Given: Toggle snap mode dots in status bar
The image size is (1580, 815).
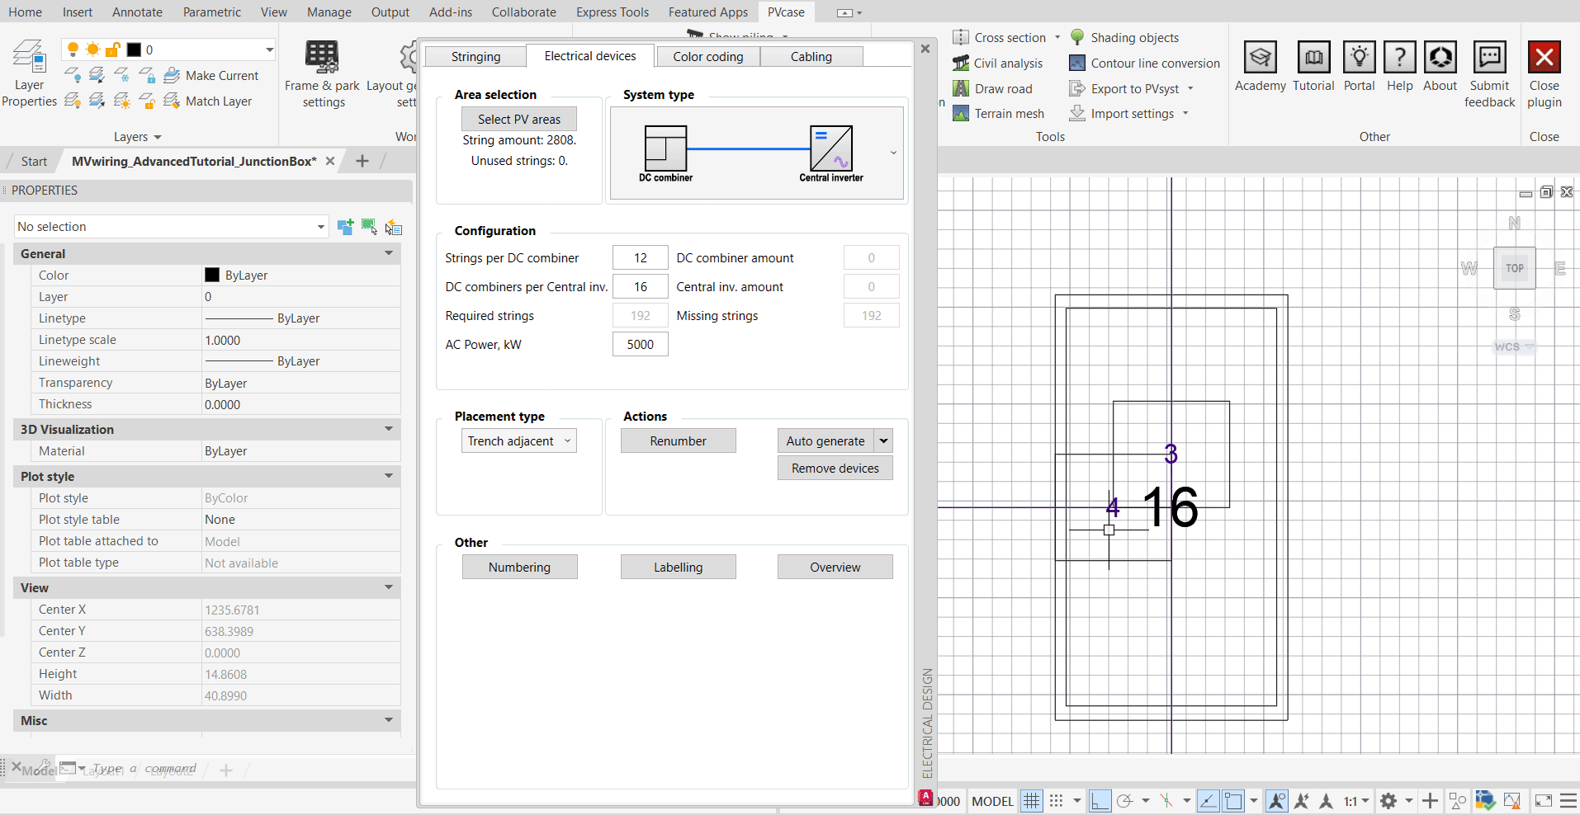Looking at the screenshot, I should pyautogui.click(x=1057, y=801).
